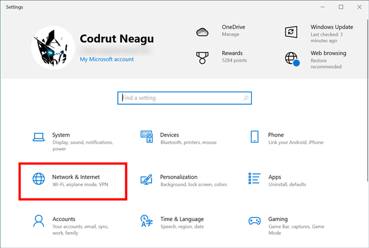
Task: Click Windows Update Last checked text
Action: pyautogui.click(x=326, y=38)
